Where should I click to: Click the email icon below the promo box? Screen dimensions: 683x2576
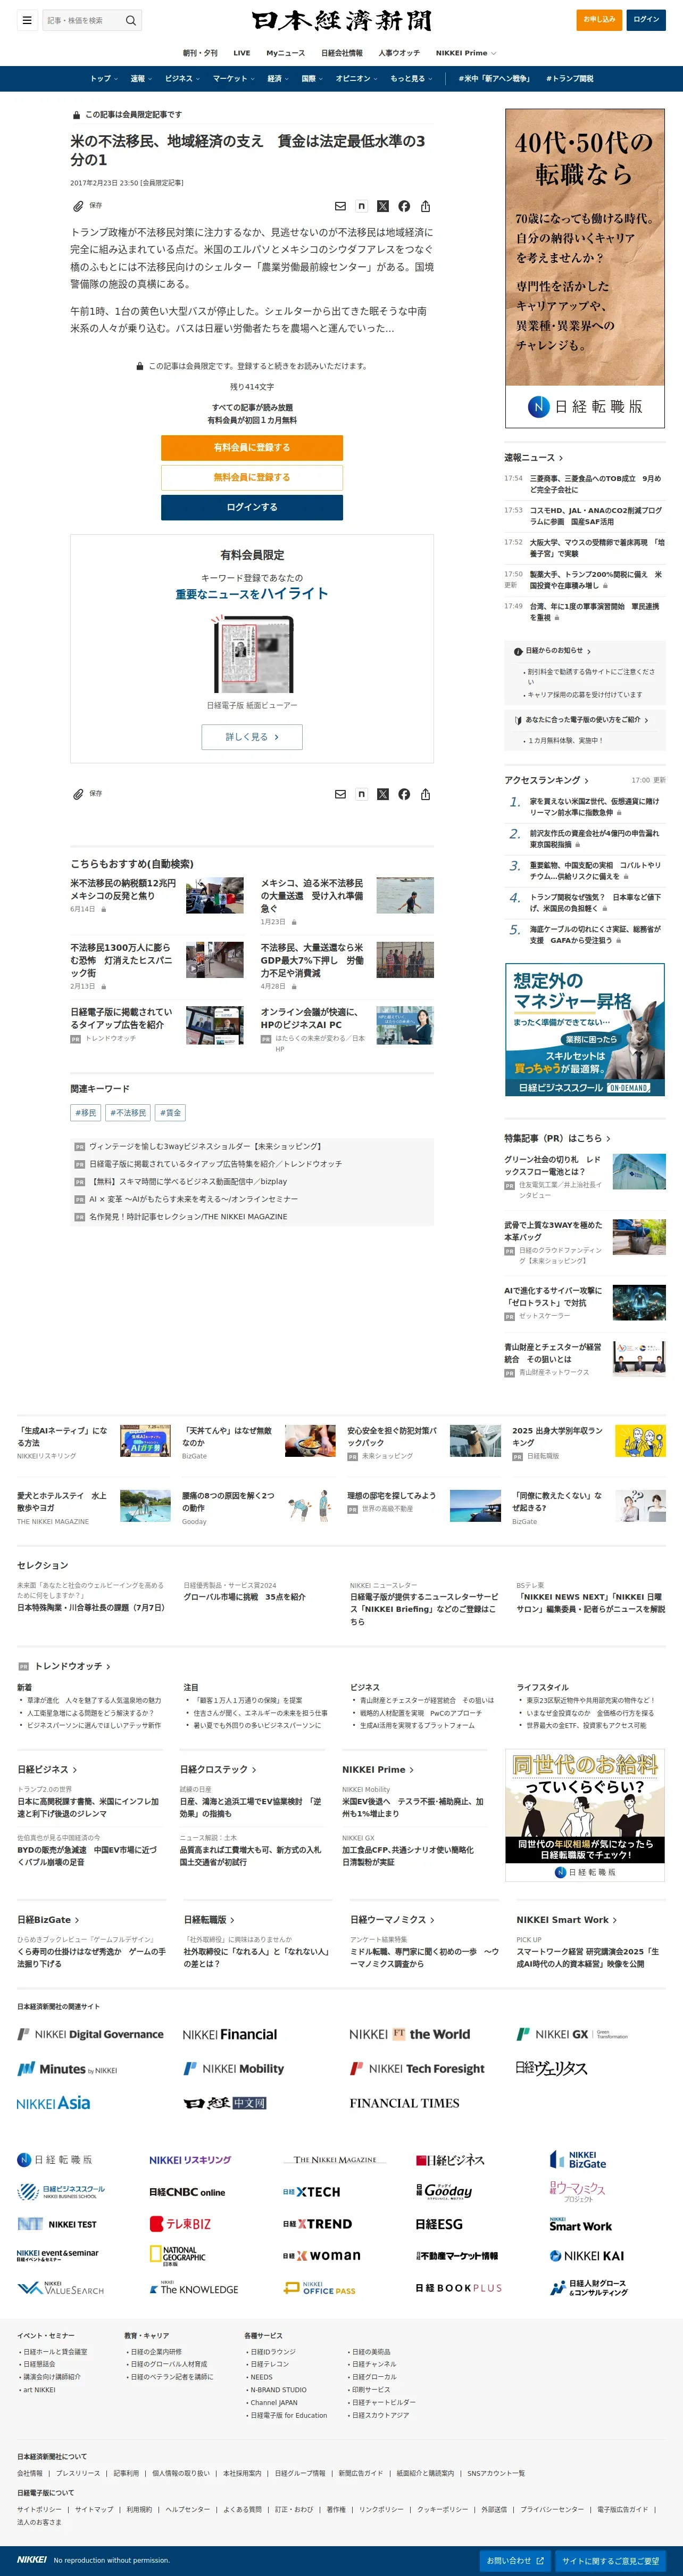click(x=339, y=794)
